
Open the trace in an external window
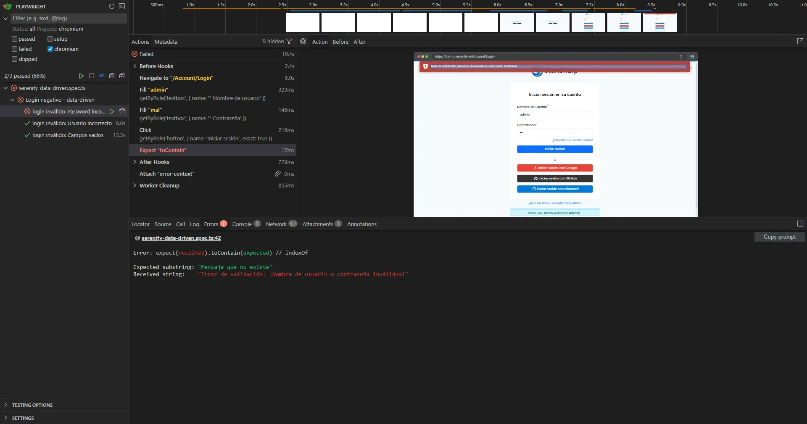(800, 41)
